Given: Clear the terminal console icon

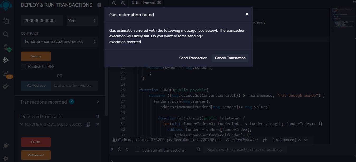Looking at the screenshot, I should tap(120, 149).
